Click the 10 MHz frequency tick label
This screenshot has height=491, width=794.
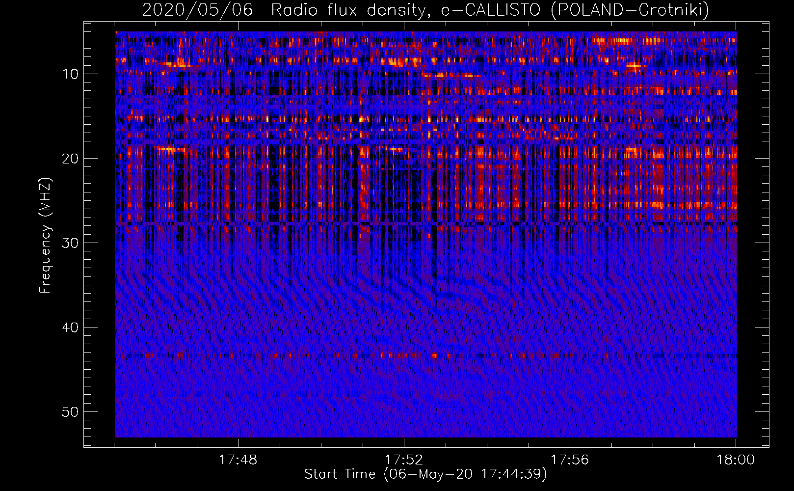pyautogui.click(x=71, y=74)
